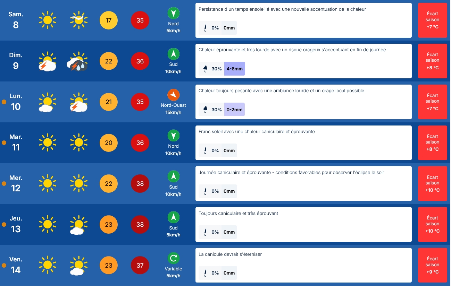Viewport: 451px width, 286px height.
Task: Click the min temperature 17 circle for Sam. 8
Action: [109, 20]
